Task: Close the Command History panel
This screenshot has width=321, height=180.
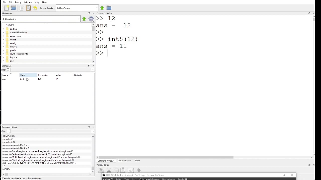Action: coord(93,127)
